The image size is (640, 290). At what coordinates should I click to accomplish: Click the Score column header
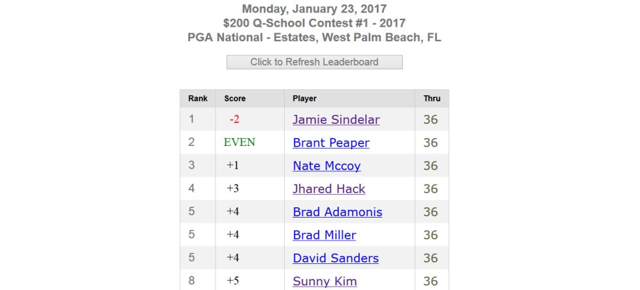(234, 98)
